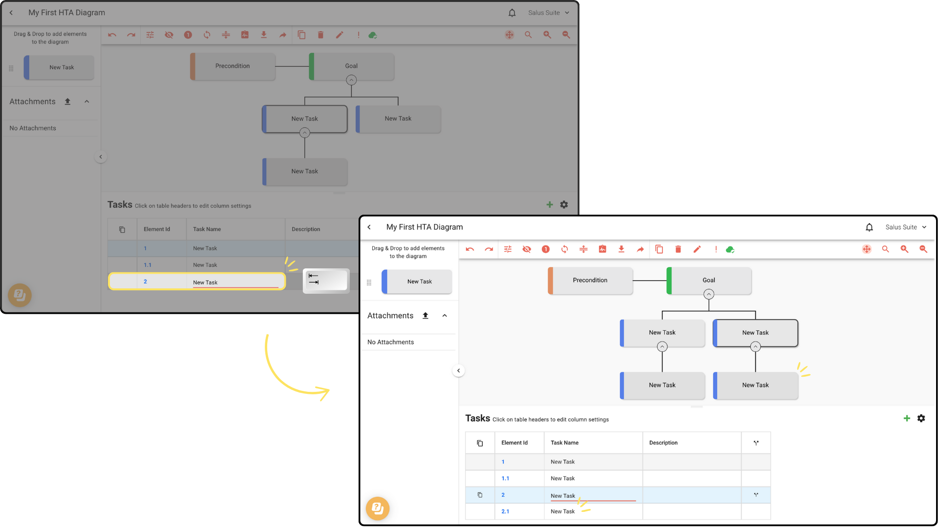Toggle the crossed-eye visibility icon in foreground toolbar

pos(527,249)
